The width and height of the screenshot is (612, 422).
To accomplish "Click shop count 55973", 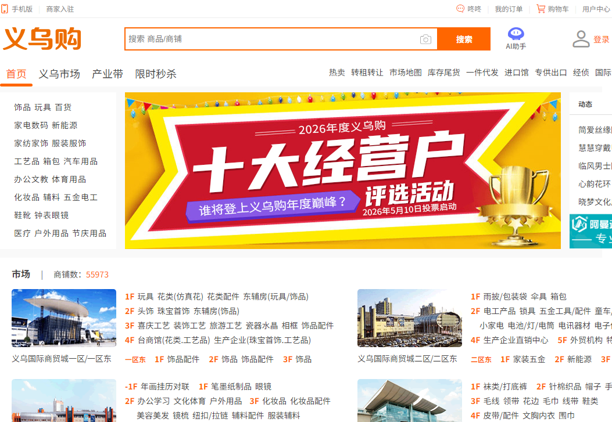I will (97, 275).
